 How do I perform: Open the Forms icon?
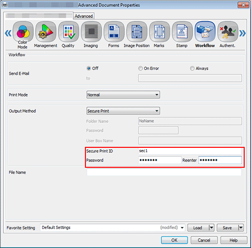click(114, 32)
